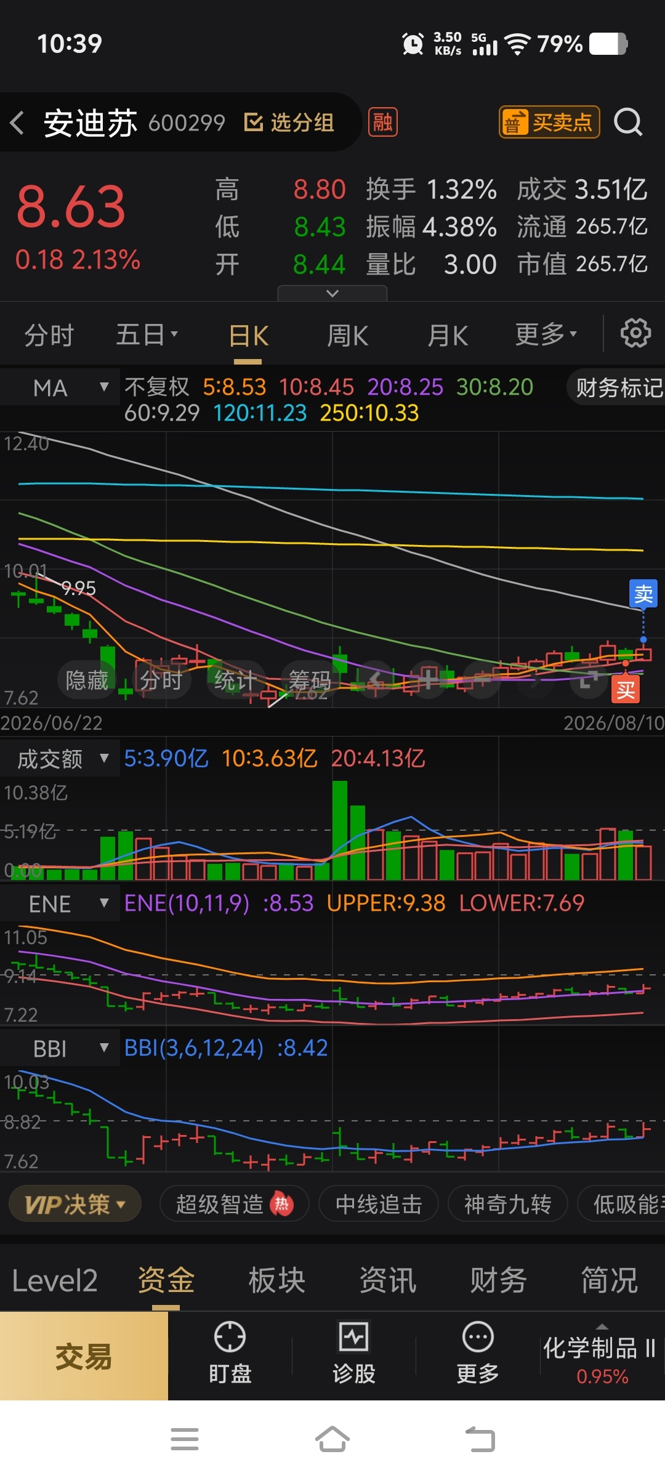Move chart left with arrow icon
This screenshot has height=1478, width=665.
376,680
